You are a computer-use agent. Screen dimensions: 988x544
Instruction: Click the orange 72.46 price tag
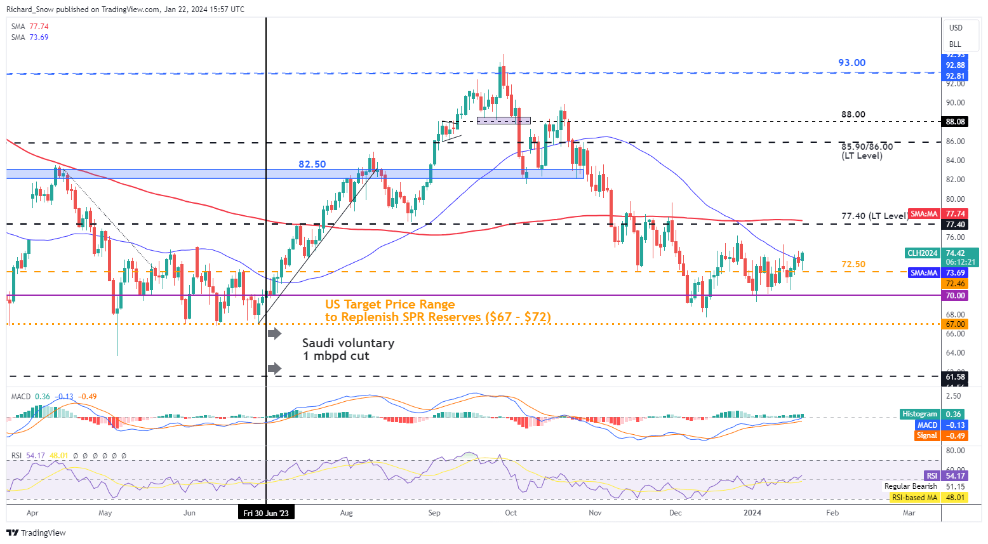955,284
